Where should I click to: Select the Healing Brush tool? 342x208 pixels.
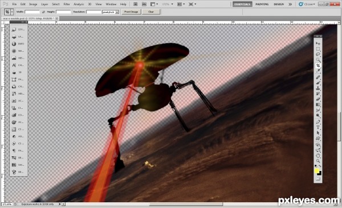click(x=318, y=77)
